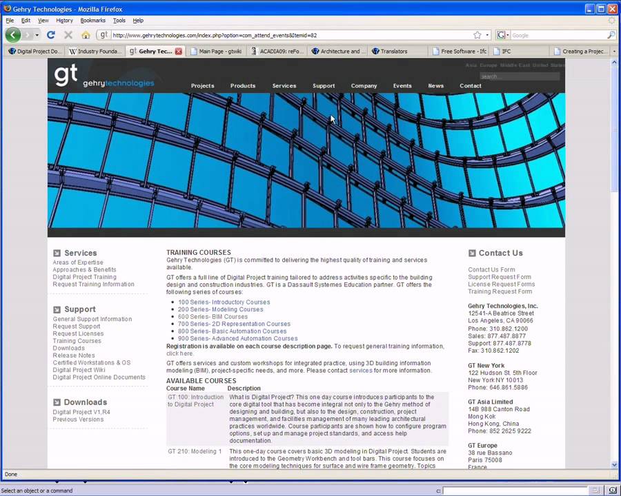Click the Support arrow icon in sidebar

coord(57,309)
